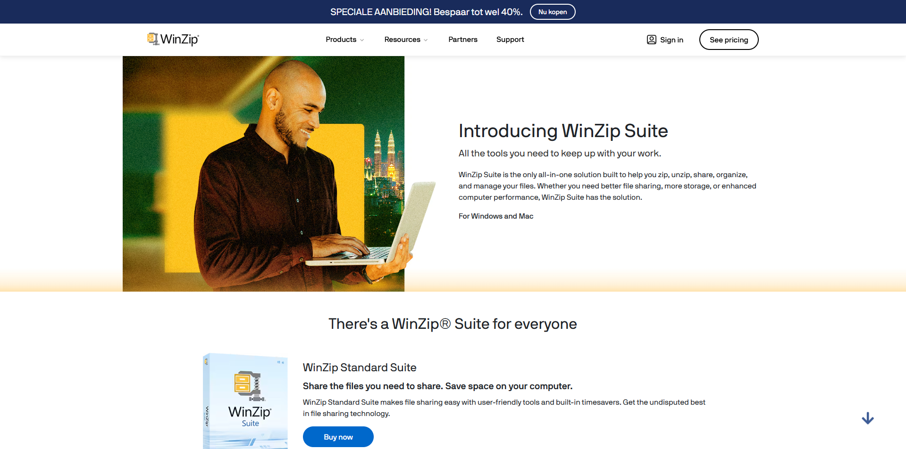Click the WinZip logo in header
906x449 pixels.
tap(173, 39)
